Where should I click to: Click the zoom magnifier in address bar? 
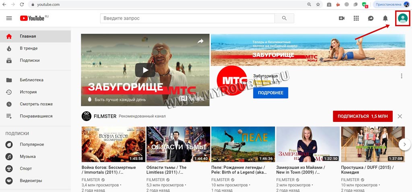tap(309, 4)
